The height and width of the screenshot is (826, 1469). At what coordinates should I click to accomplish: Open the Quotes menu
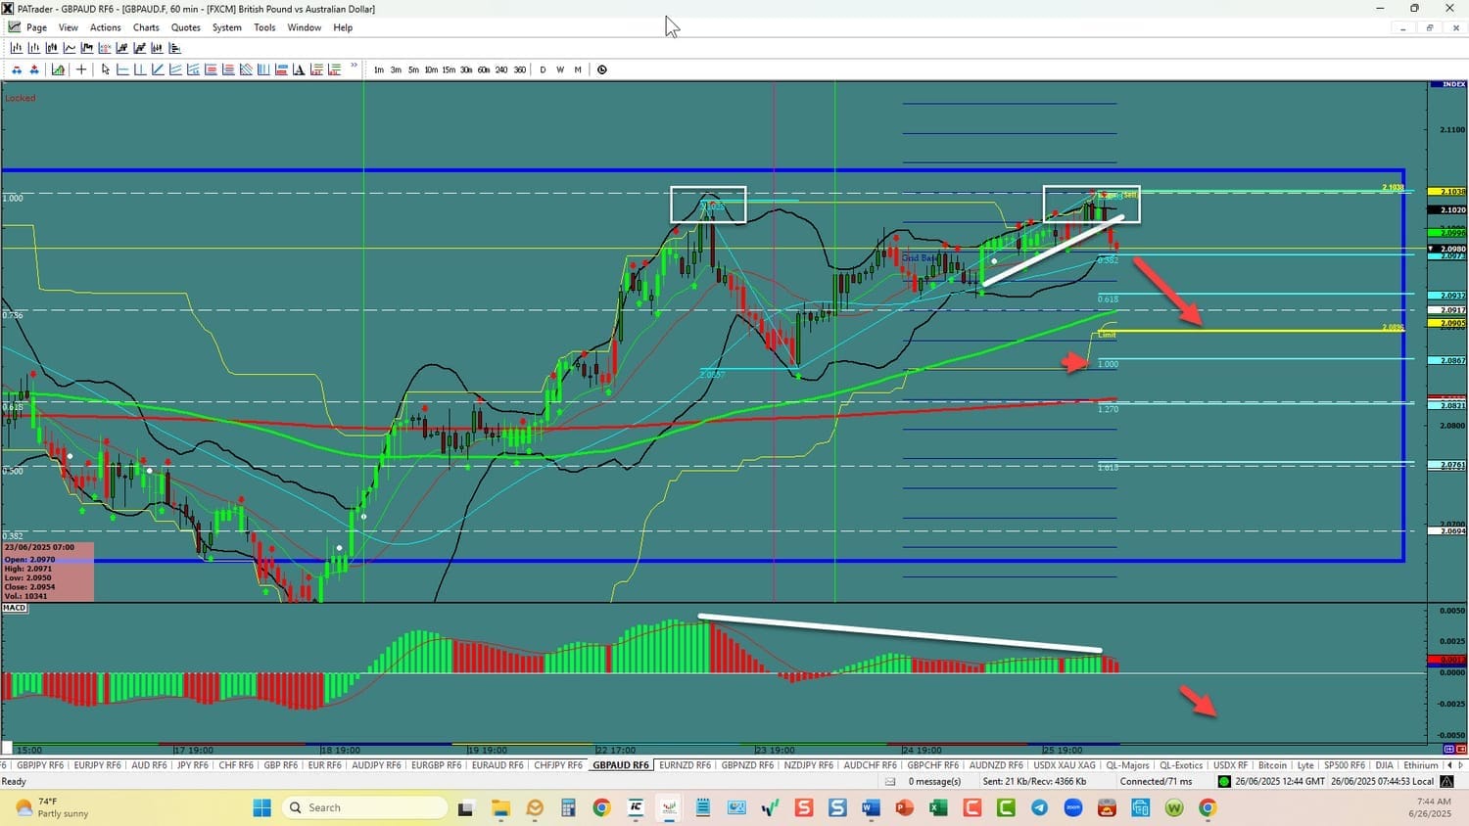[x=186, y=27]
